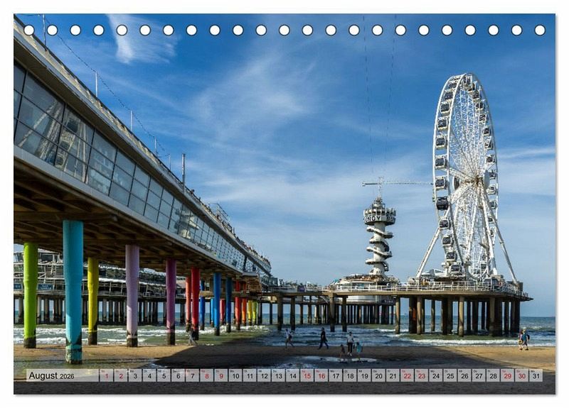Click the red date 29

(x=508, y=375)
